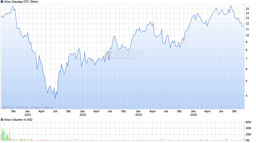Click the 'Juli' label after Jan. 2025
Screen dimensions: 256x143
pyautogui.click(x=221, y=111)
